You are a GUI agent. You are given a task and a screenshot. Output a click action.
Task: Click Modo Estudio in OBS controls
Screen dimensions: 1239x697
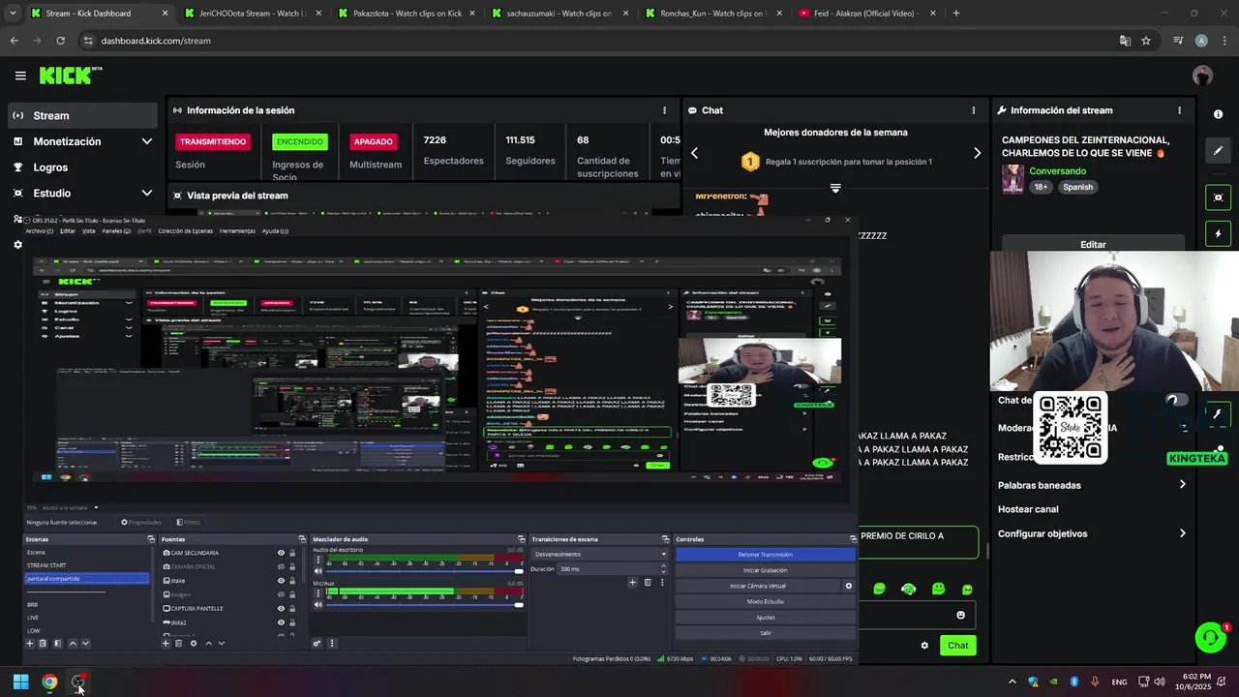coord(766,601)
